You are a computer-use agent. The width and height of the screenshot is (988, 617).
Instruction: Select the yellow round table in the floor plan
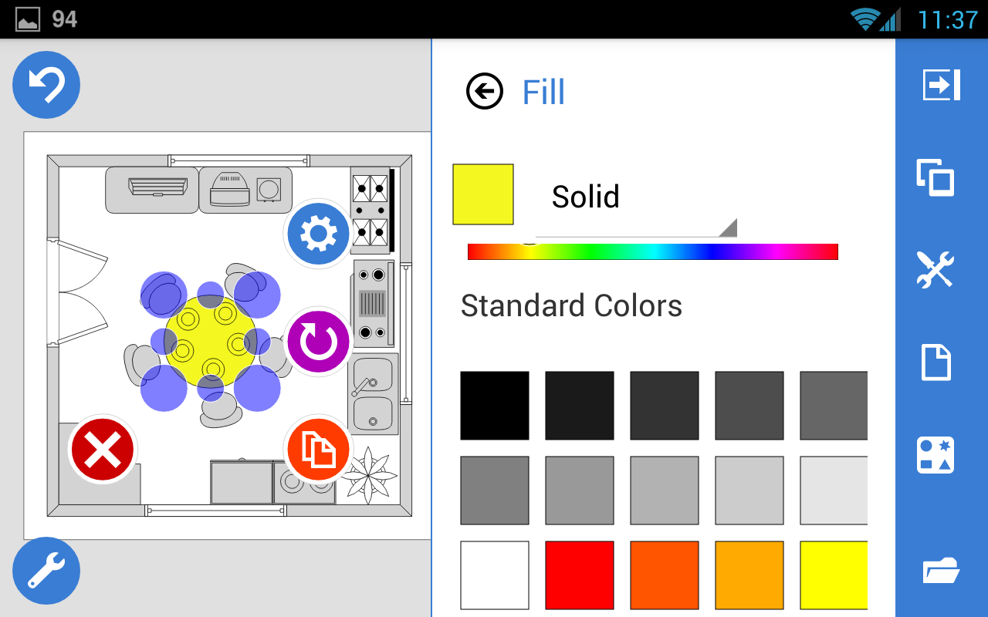tap(209, 341)
